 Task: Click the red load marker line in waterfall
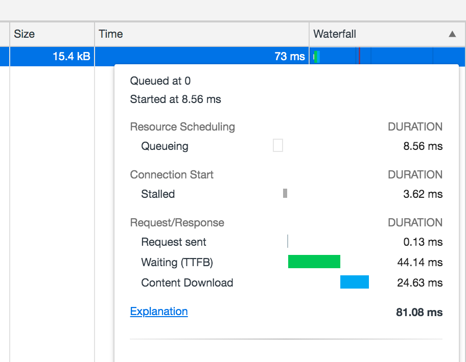(359, 56)
